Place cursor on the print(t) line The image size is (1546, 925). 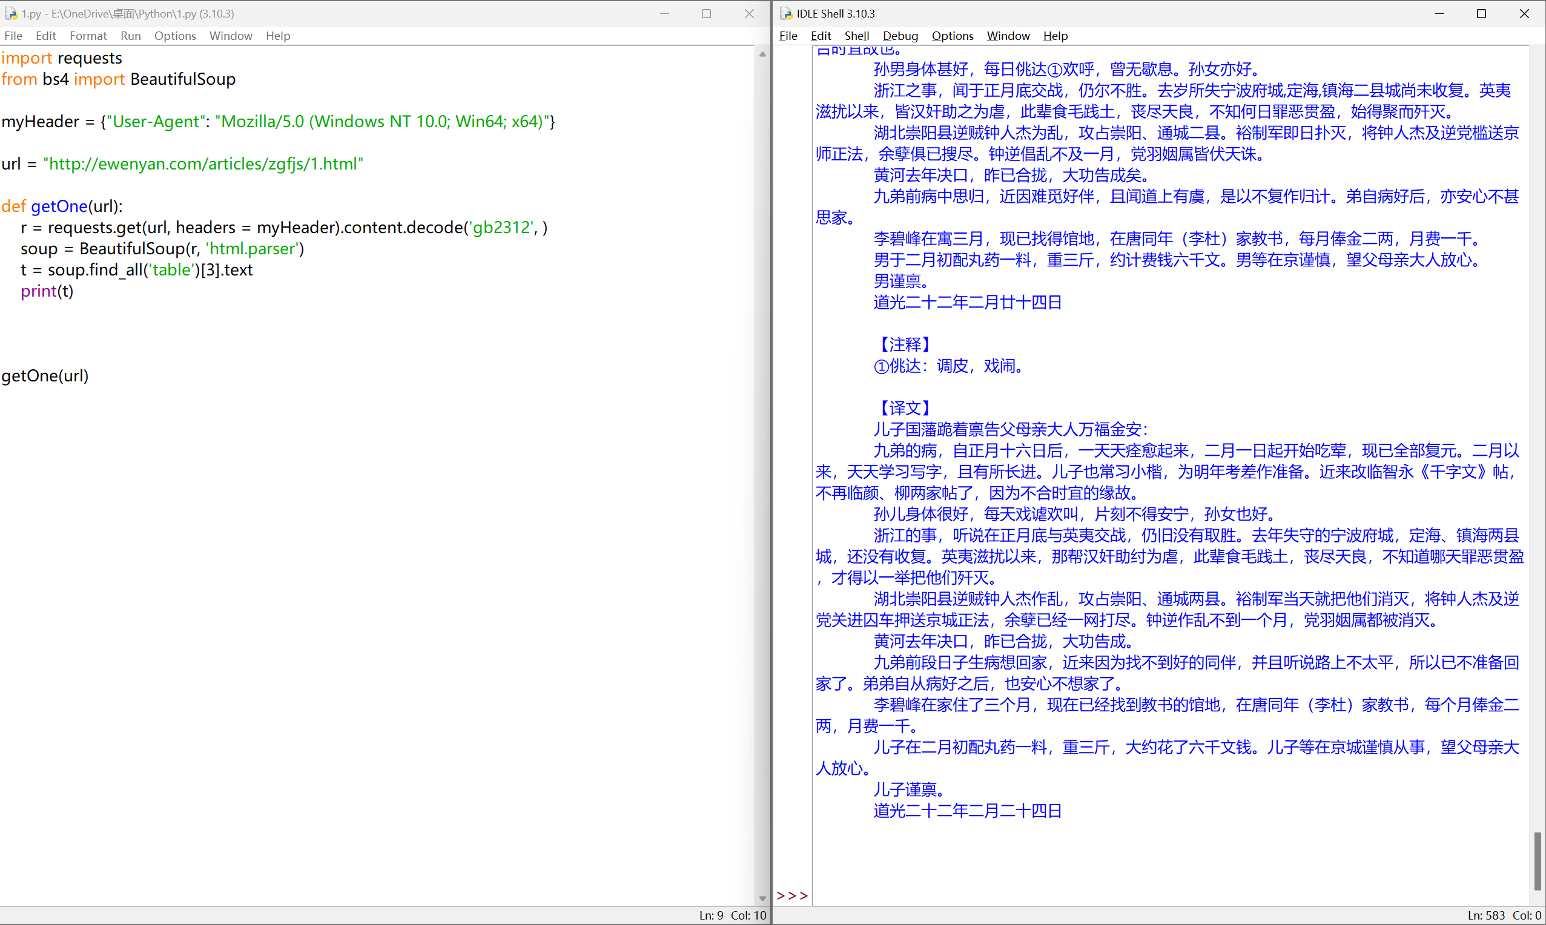[x=47, y=291]
